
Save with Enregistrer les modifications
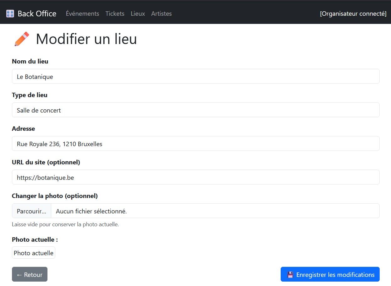330,274
